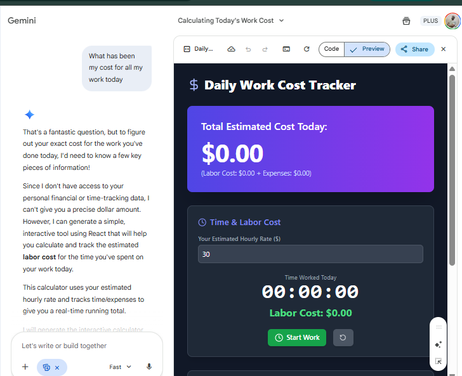Reset the work timer
This screenshot has height=376, width=462.
pyautogui.click(x=343, y=337)
